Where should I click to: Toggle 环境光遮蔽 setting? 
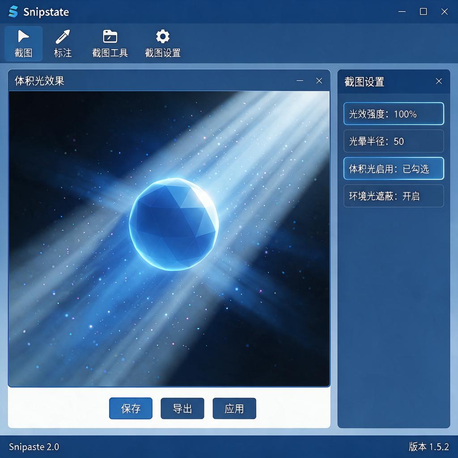coord(394,196)
